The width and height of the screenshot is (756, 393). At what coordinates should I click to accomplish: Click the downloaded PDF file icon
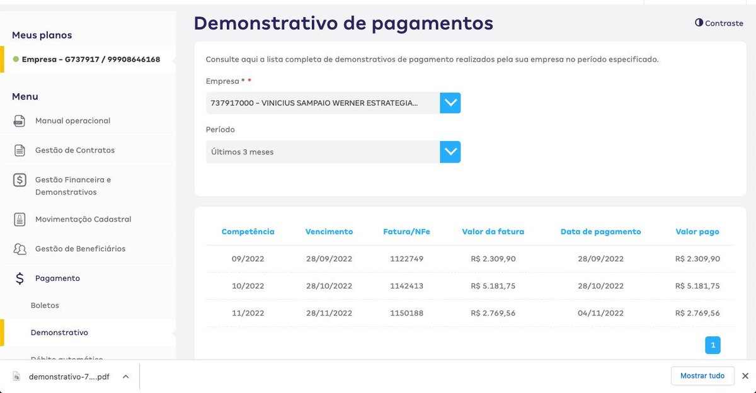[18, 377]
